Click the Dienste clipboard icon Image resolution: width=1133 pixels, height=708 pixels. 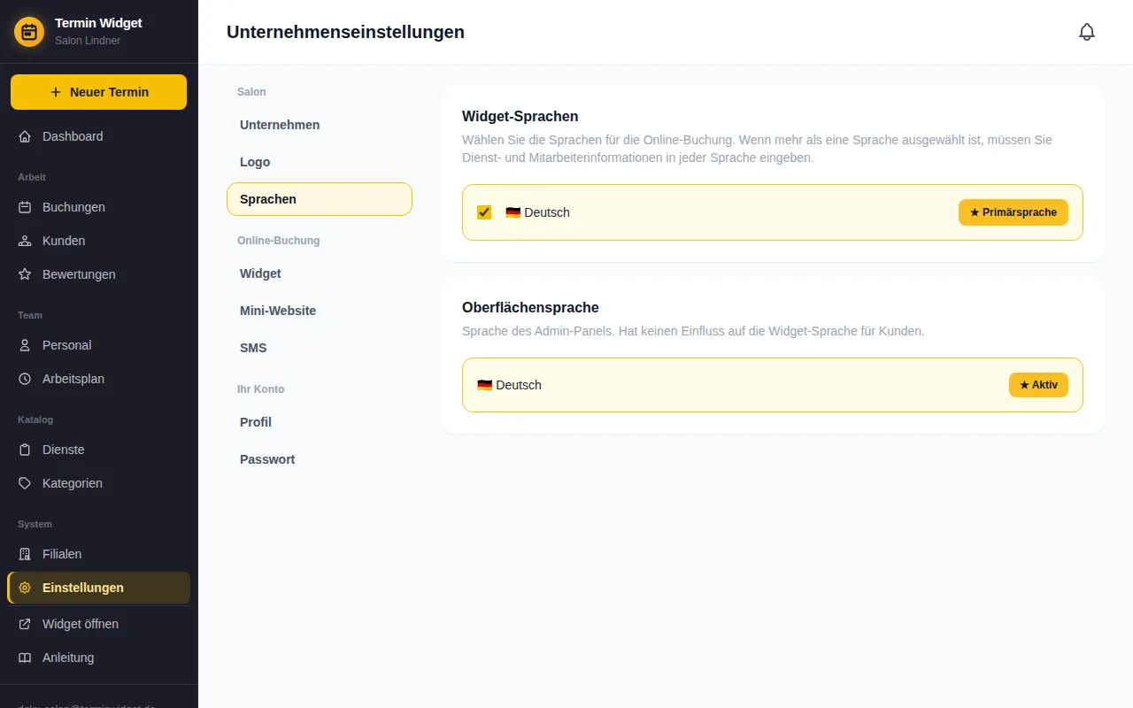(25, 450)
